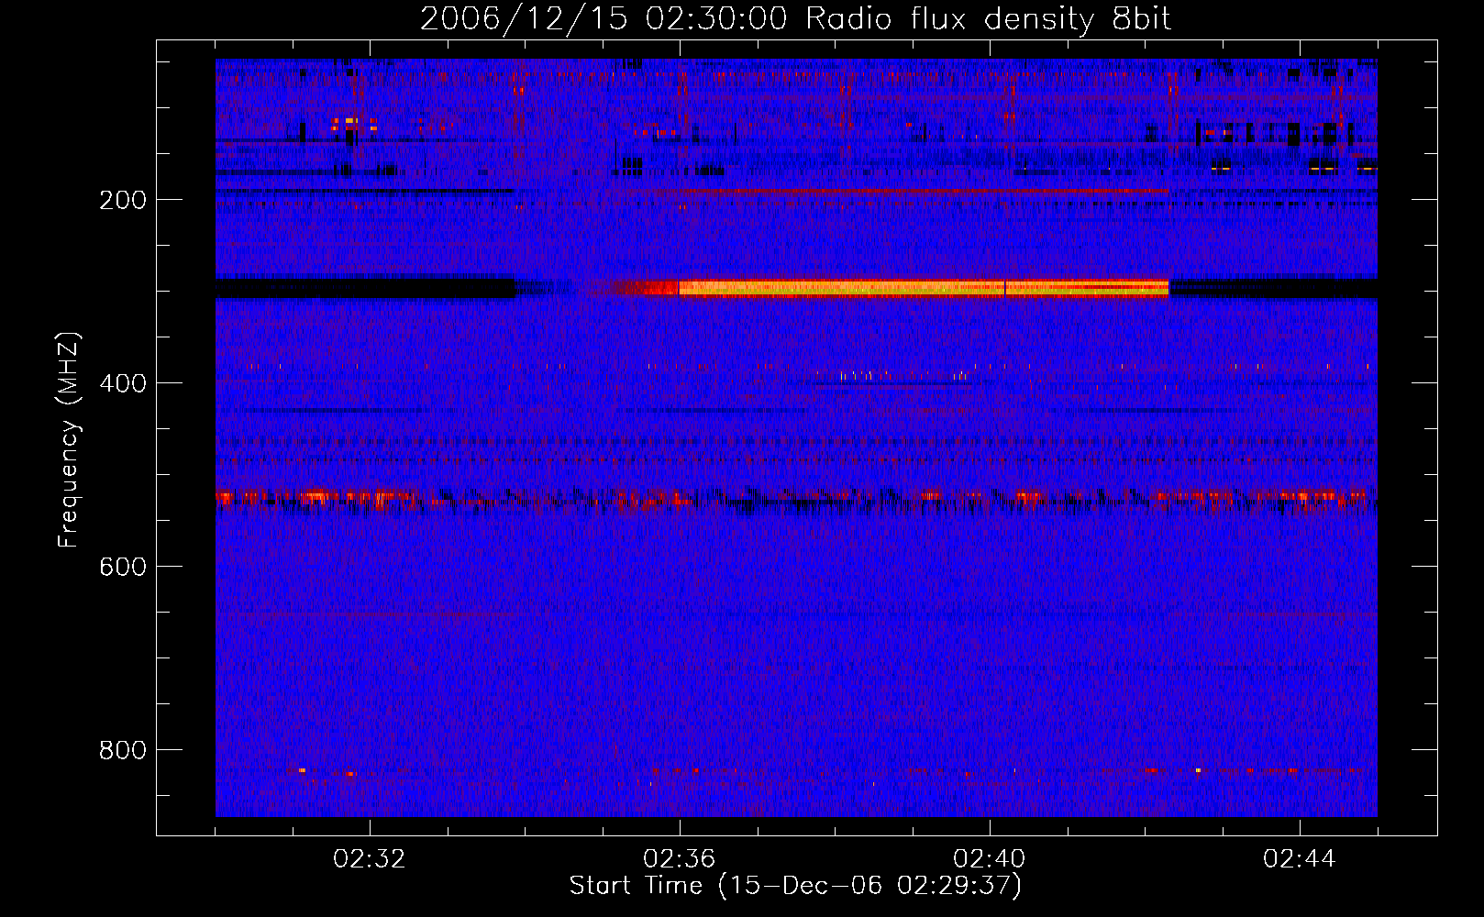This screenshot has height=917, width=1484.
Task: Click the 'Start Time (15-Dec-06 02:29:37)' x-axis label
Action: [795, 886]
